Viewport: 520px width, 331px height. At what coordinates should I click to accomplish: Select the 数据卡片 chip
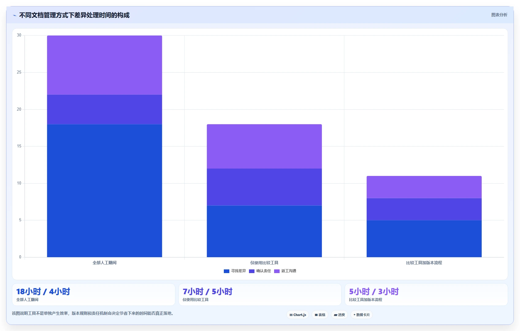pos(361,315)
